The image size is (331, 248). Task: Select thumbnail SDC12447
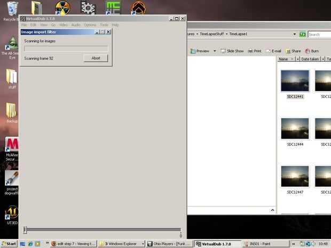coord(295,177)
